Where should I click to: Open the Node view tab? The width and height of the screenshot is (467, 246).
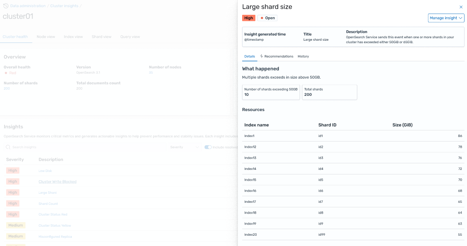pos(46,37)
